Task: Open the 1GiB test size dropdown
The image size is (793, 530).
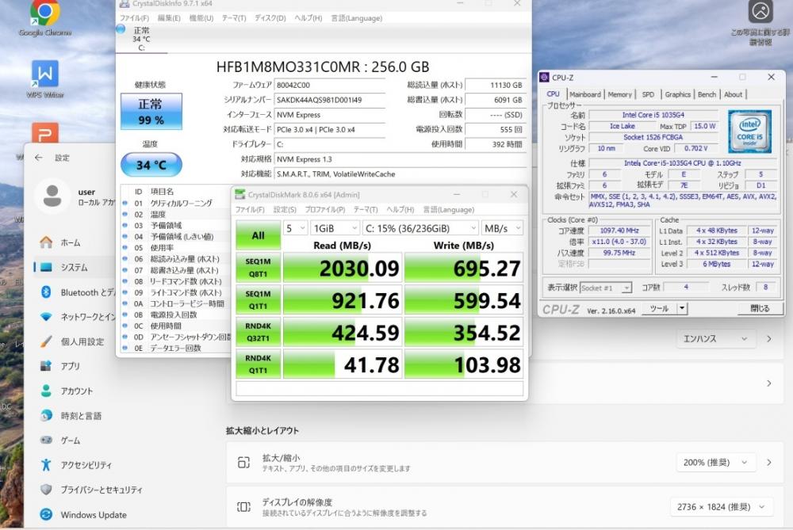Action: (x=332, y=228)
